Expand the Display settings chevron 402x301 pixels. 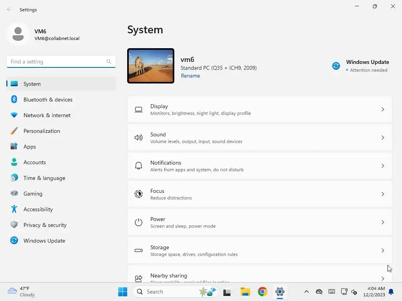click(382, 110)
